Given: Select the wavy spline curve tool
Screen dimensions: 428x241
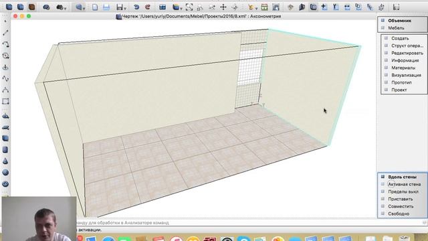Looking at the screenshot, I should [x=5, y=79].
